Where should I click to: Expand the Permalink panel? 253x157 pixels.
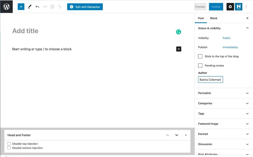point(224,93)
